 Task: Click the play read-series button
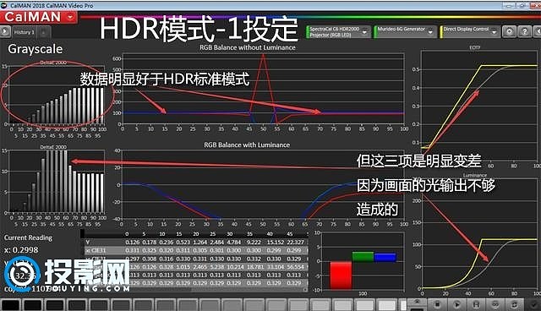[x=456, y=304]
